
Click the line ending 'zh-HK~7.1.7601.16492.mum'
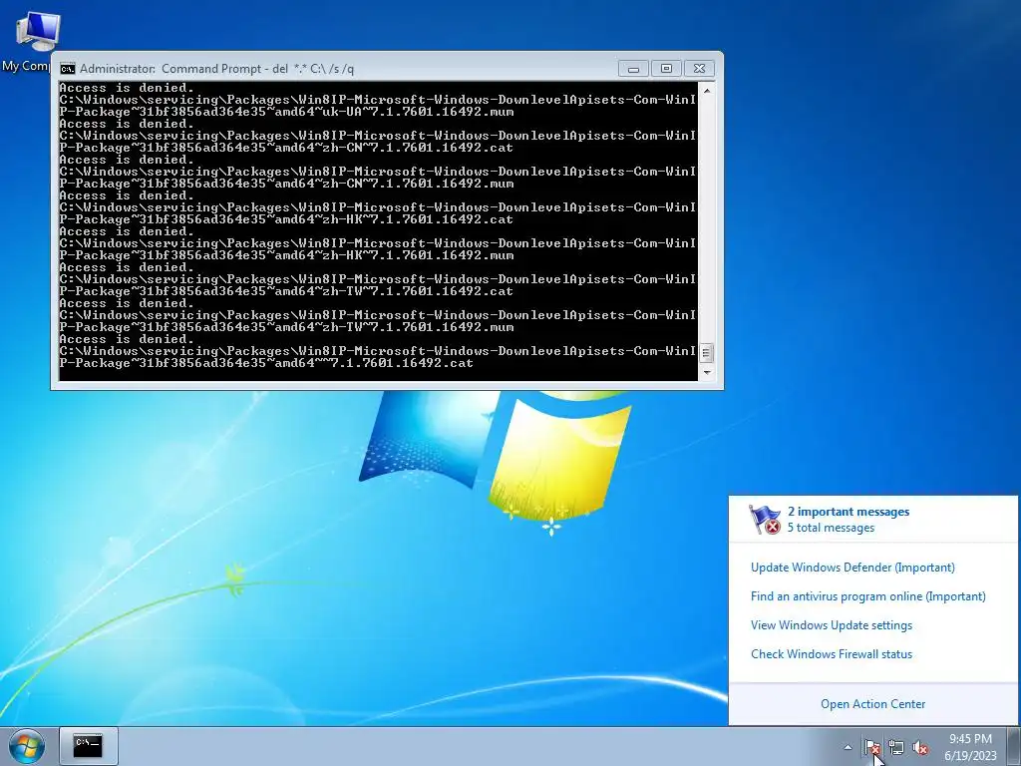coord(286,255)
